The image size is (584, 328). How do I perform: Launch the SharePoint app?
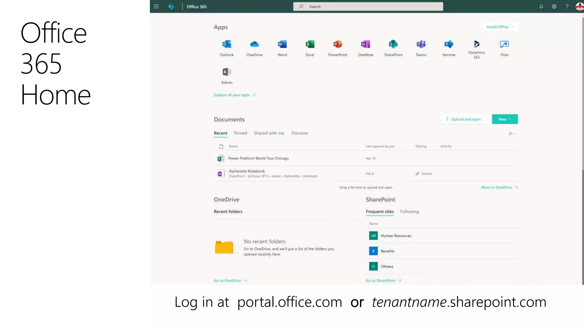pyautogui.click(x=393, y=48)
